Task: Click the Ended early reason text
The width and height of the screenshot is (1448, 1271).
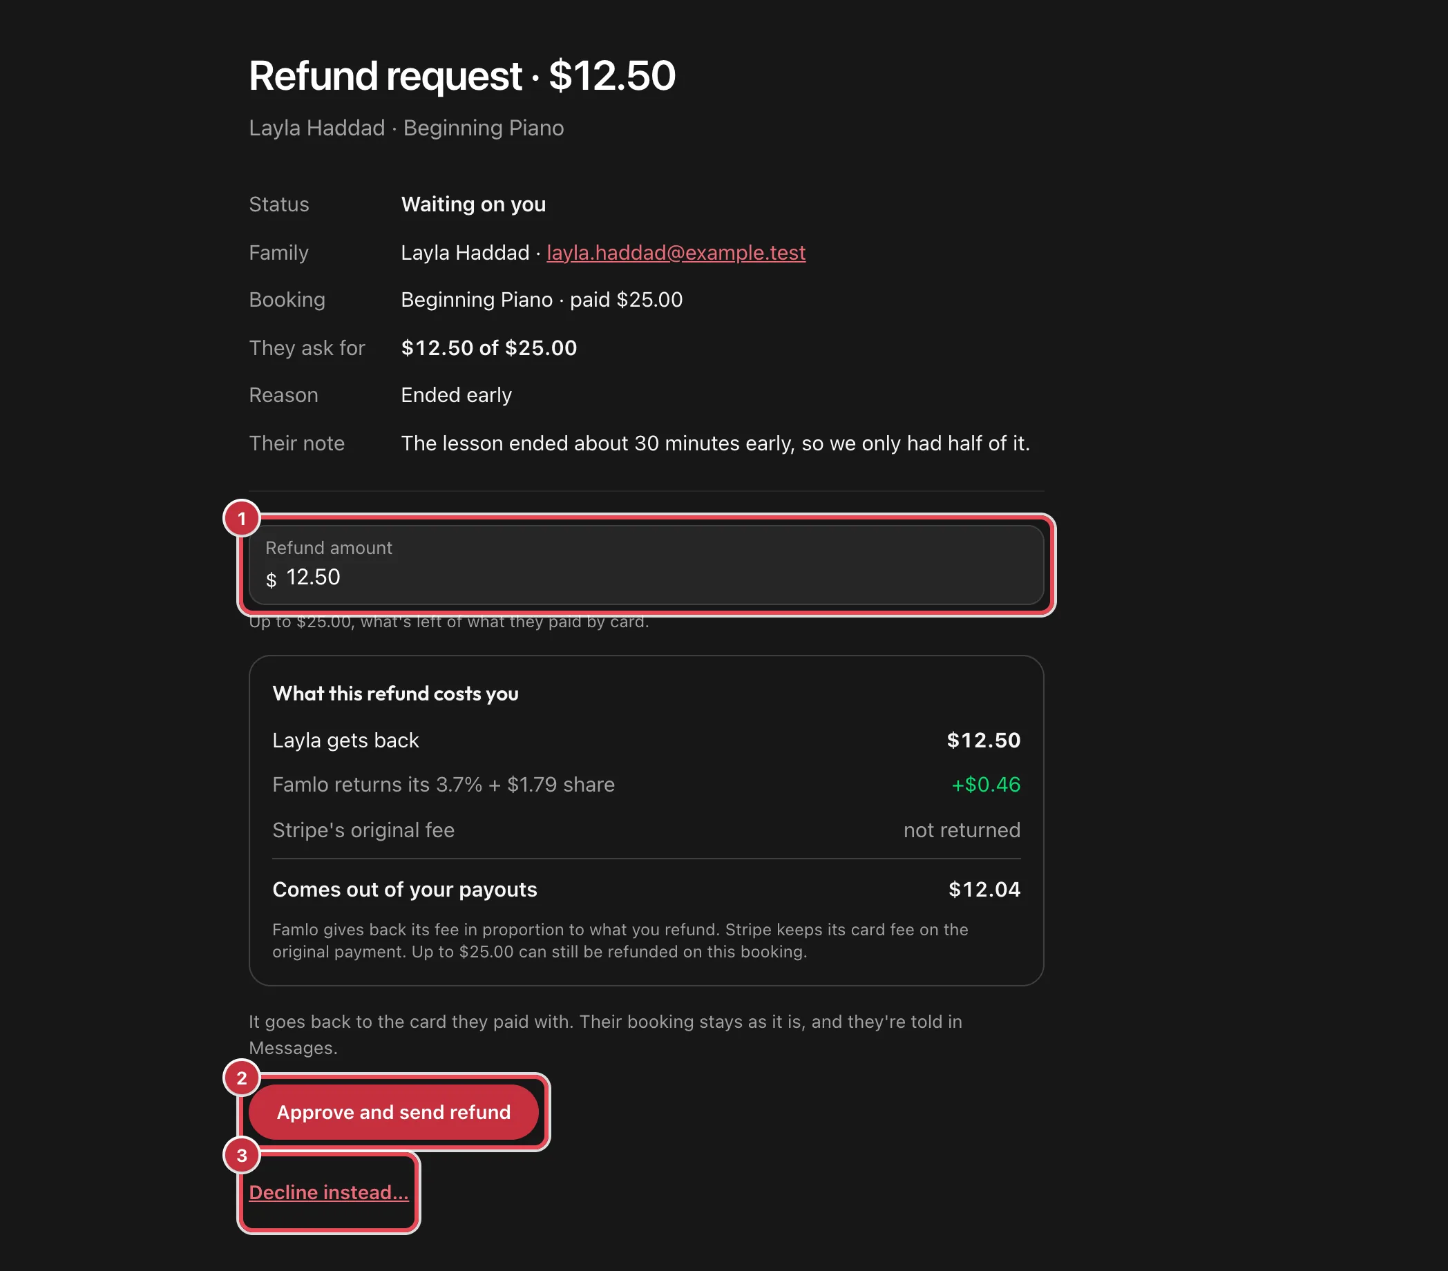Action: (456, 394)
